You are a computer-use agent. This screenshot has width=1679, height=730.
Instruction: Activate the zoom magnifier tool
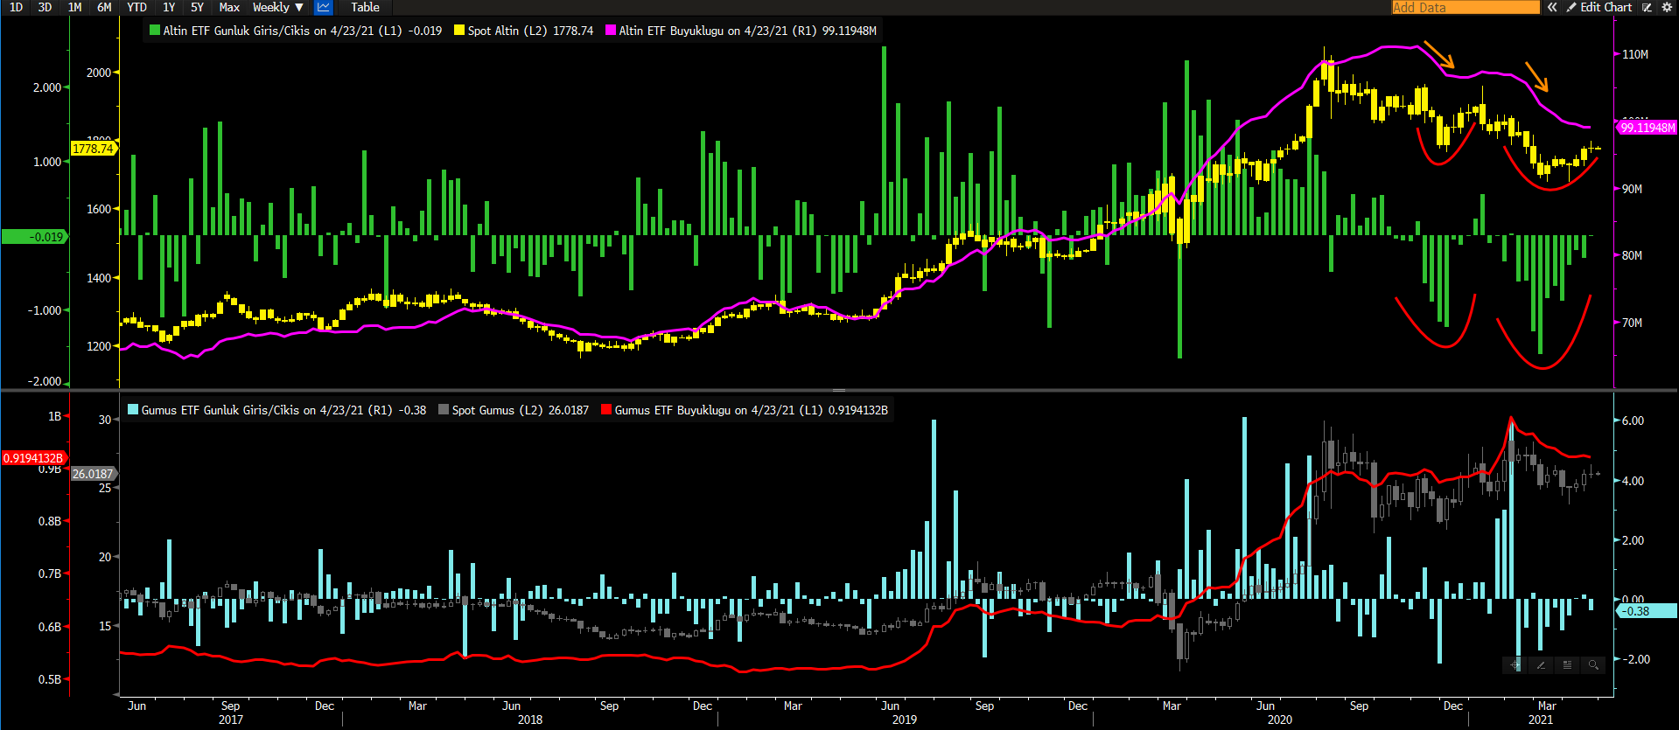tap(1593, 665)
